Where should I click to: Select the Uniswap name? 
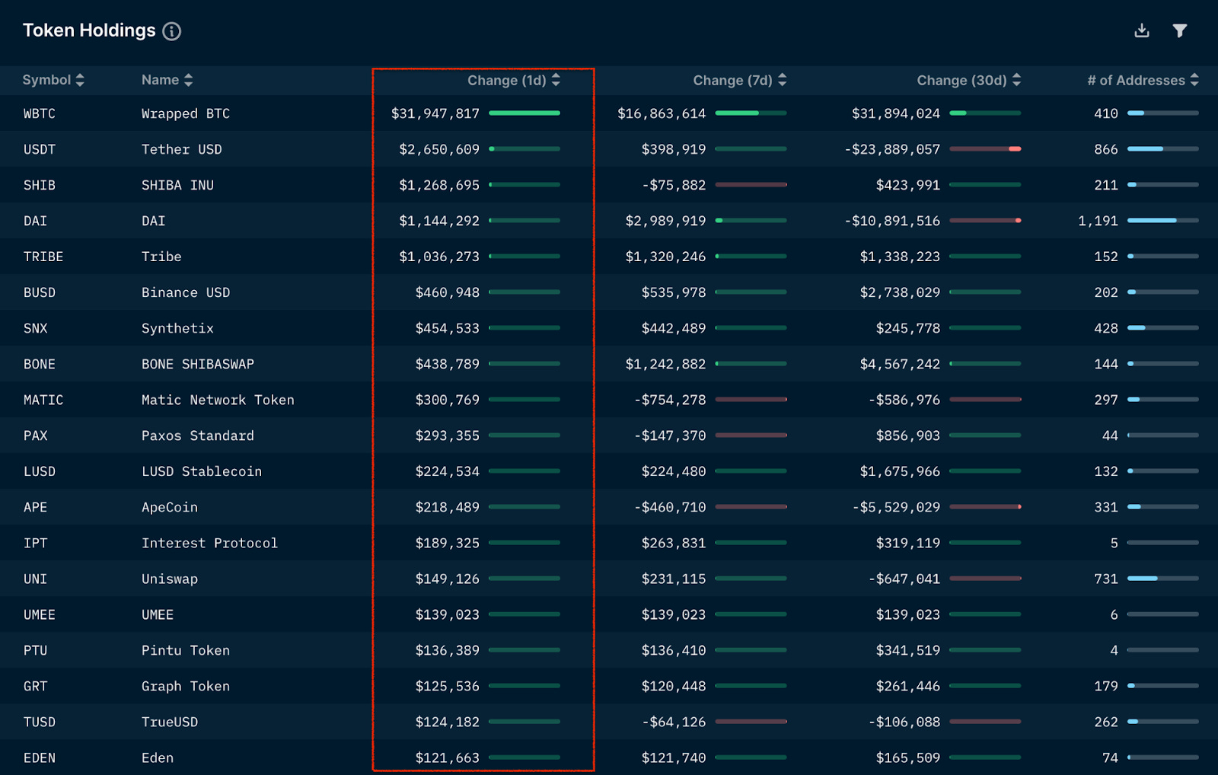pos(170,579)
